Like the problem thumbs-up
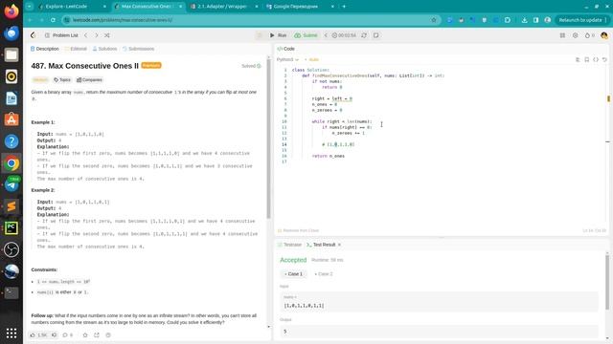The image size is (613, 344). pyautogui.click(x=38, y=335)
